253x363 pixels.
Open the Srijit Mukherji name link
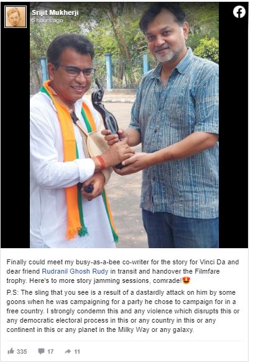pos(55,12)
